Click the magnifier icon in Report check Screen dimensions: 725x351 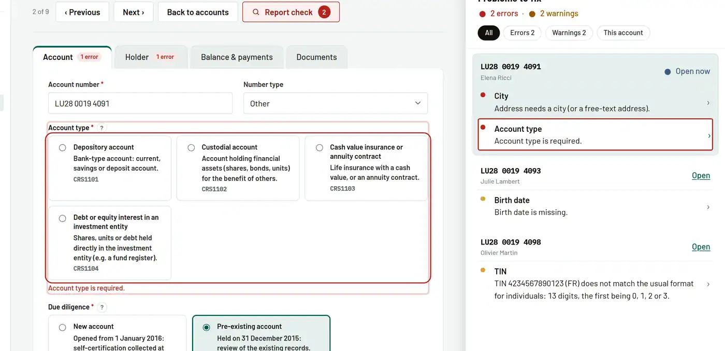click(256, 12)
